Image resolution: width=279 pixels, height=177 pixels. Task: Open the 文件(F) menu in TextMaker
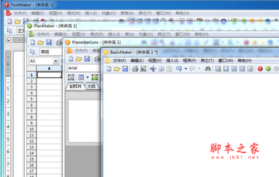[20, 13]
